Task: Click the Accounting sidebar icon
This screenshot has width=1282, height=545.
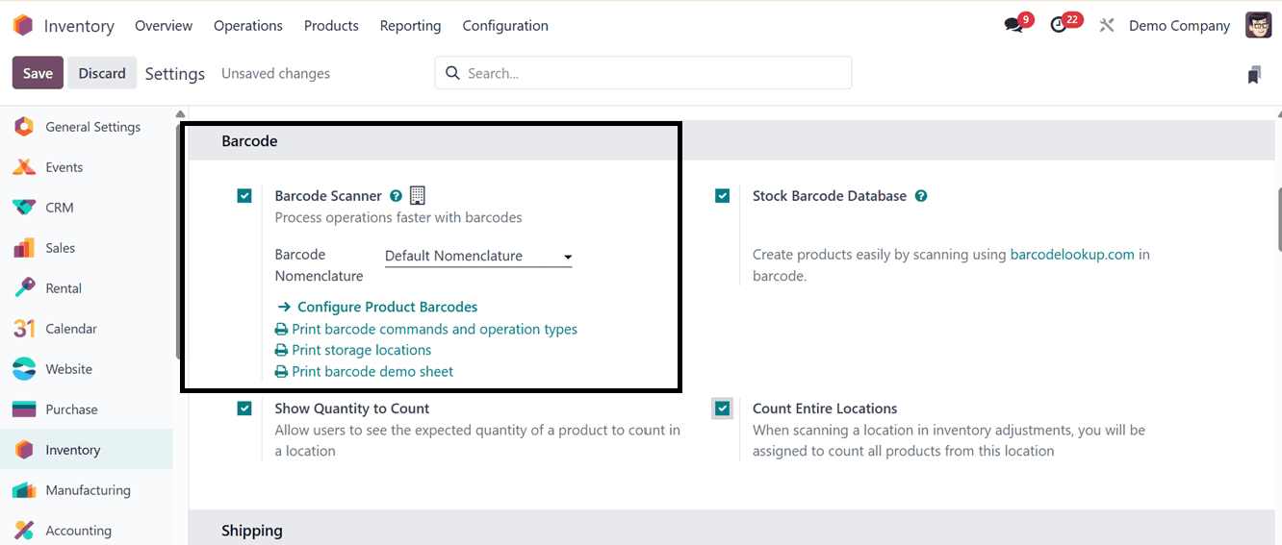Action: point(24,531)
